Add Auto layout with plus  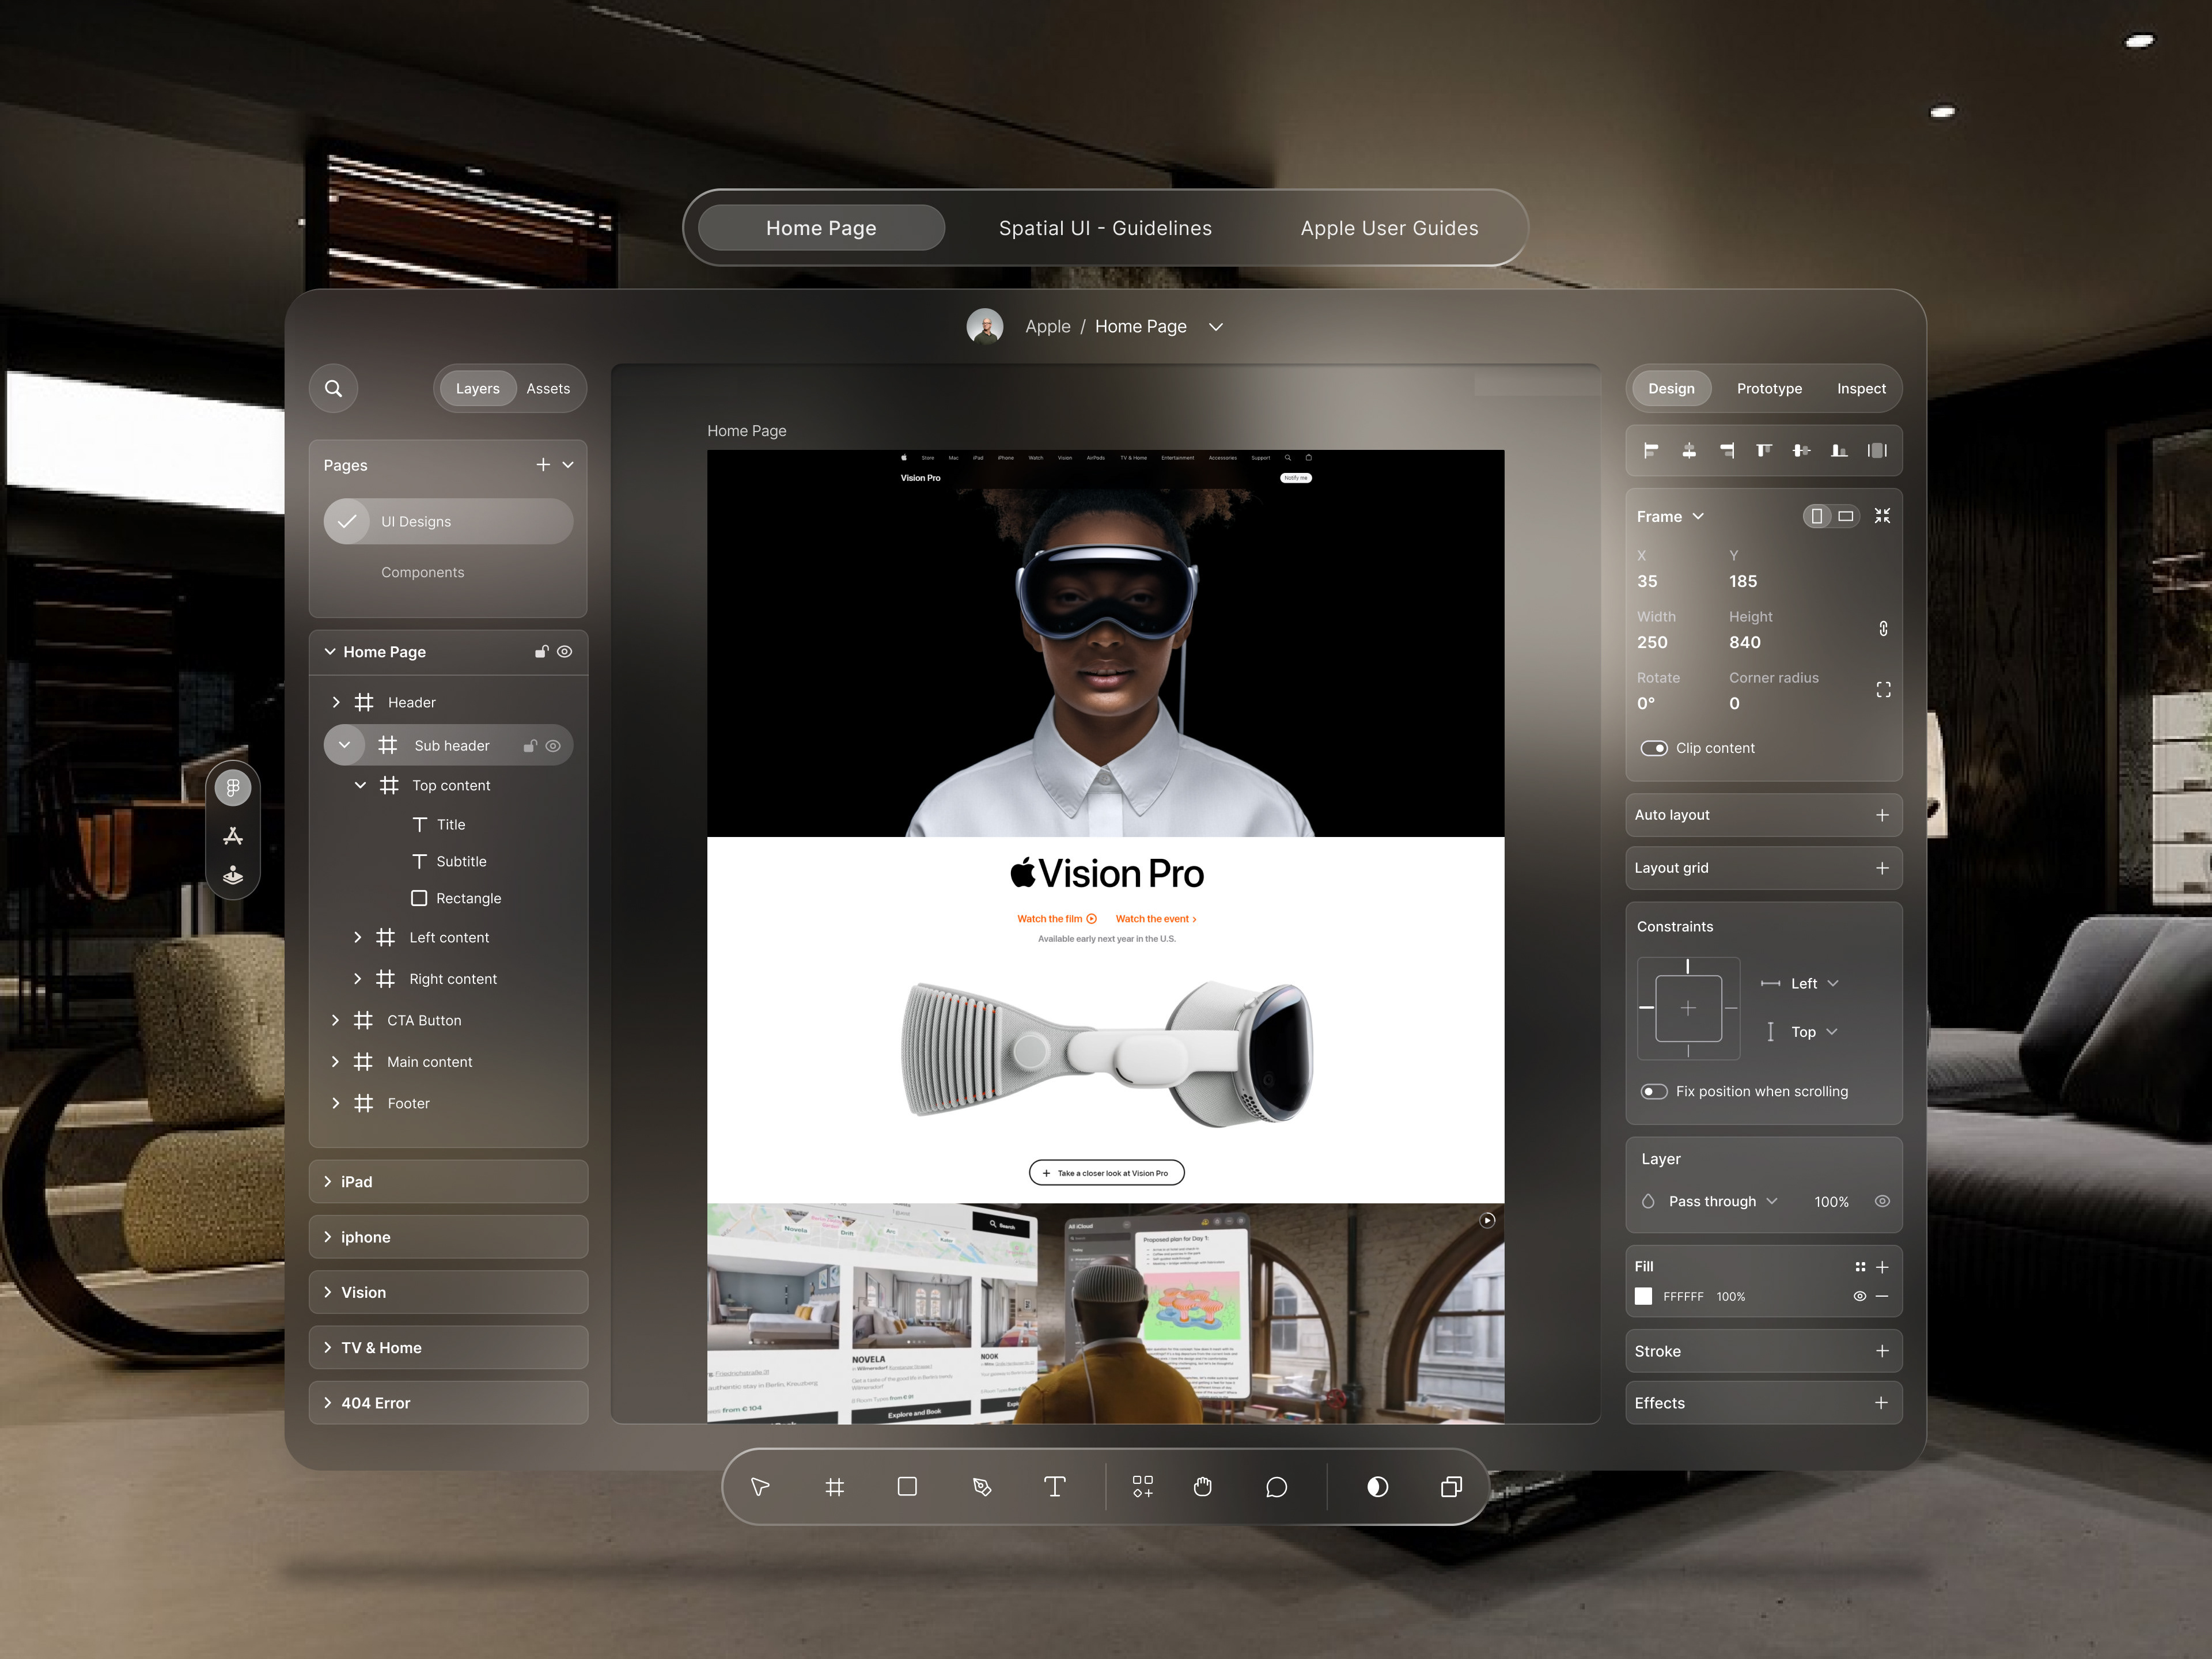(1882, 815)
